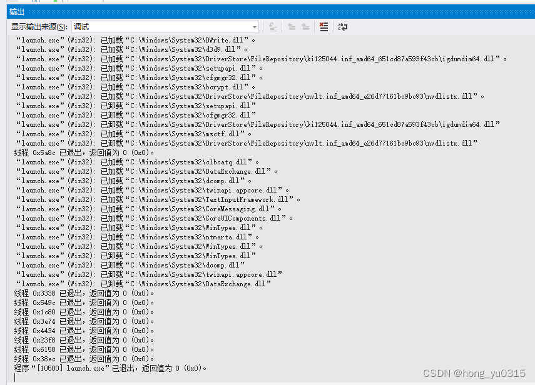
Task: Select the thread 0x3338 exit line
Action: click(84, 293)
